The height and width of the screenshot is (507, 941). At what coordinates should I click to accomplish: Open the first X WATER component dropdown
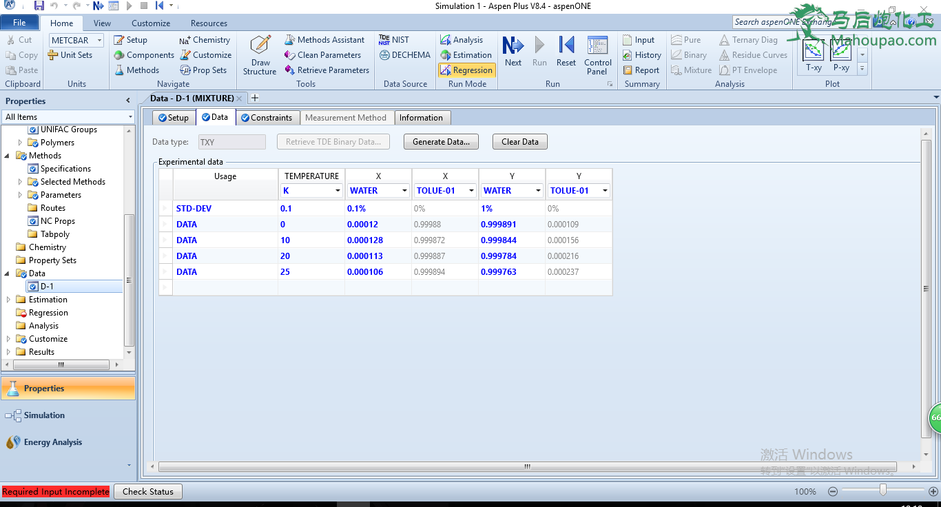pyautogui.click(x=405, y=191)
